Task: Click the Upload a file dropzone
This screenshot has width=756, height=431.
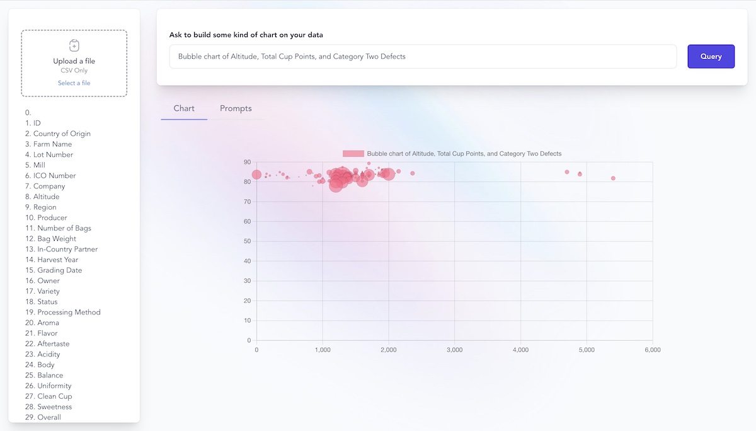Action: pyautogui.click(x=74, y=63)
